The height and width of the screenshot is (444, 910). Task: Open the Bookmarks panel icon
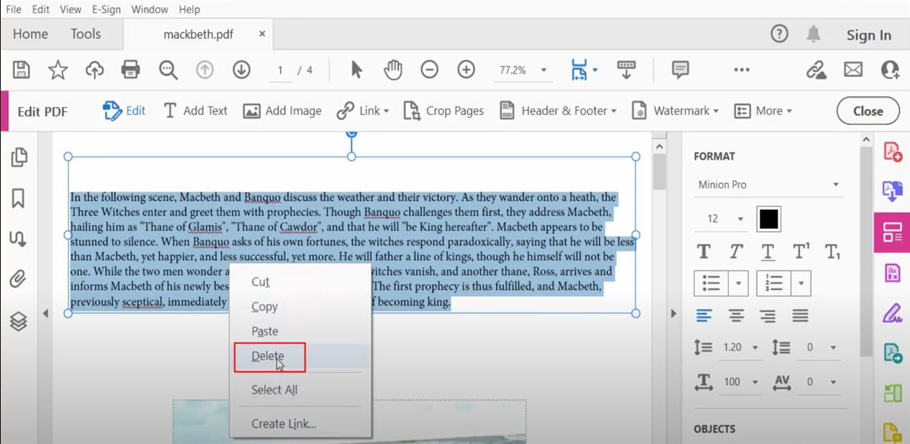pos(19,198)
